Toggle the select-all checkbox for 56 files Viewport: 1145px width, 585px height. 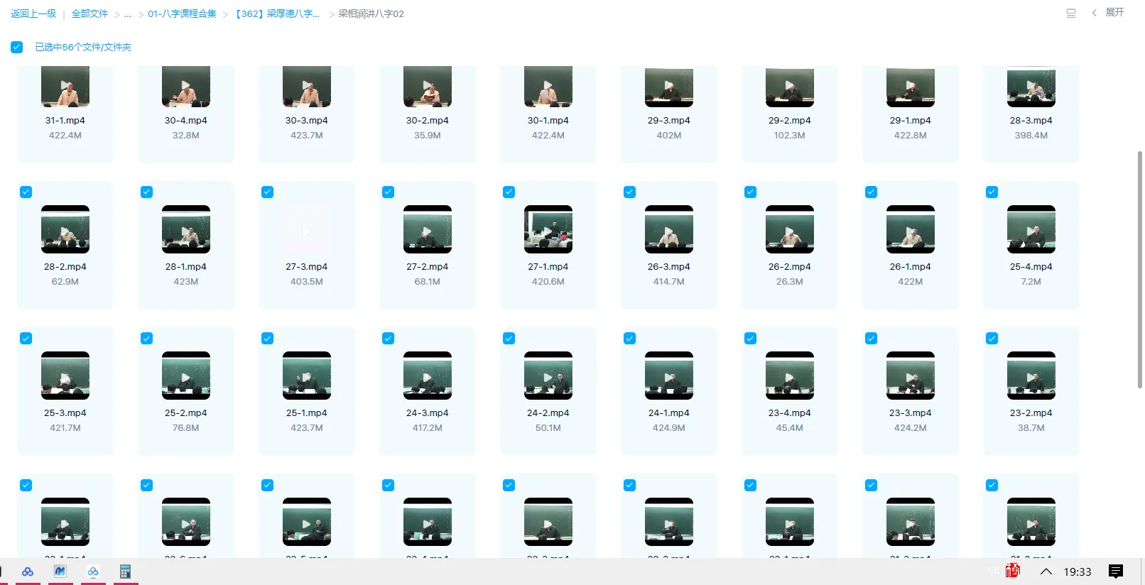click(17, 47)
